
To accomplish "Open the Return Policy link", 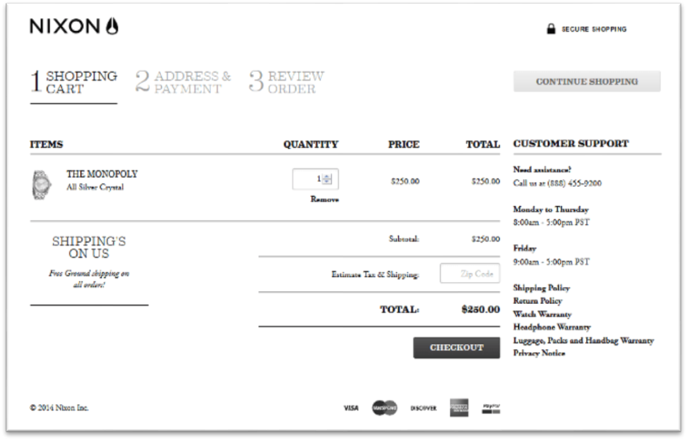I will pos(537,301).
